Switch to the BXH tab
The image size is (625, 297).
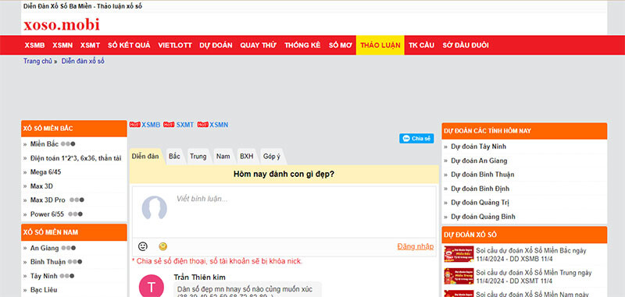pos(246,156)
